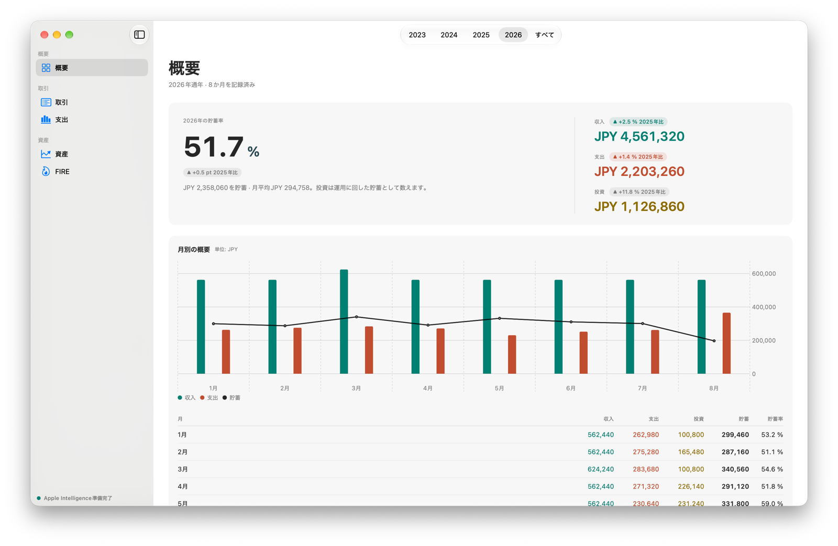Viewport: 838px width, 546px height.
Task: Click the +2.5 % 2025年比 income badge
Action: tap(638, 122)
